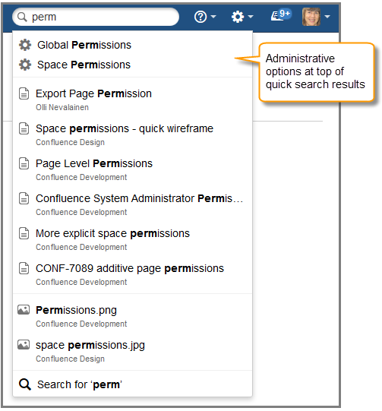
Task: Click the gear icon beside Global Permissions
Action: click(x=25, y=45)
